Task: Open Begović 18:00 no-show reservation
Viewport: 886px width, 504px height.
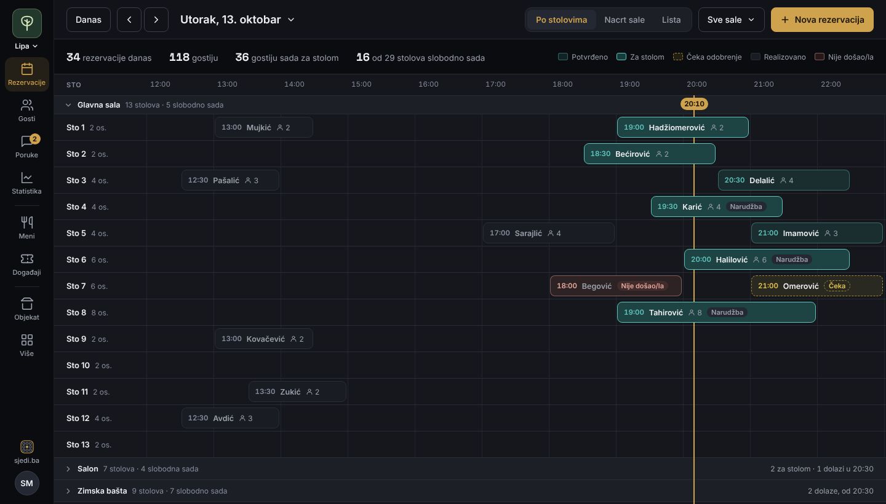Action: [x=616, y=286]
